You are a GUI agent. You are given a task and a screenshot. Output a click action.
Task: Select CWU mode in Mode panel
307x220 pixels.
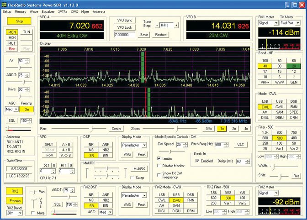click(280, 107)
